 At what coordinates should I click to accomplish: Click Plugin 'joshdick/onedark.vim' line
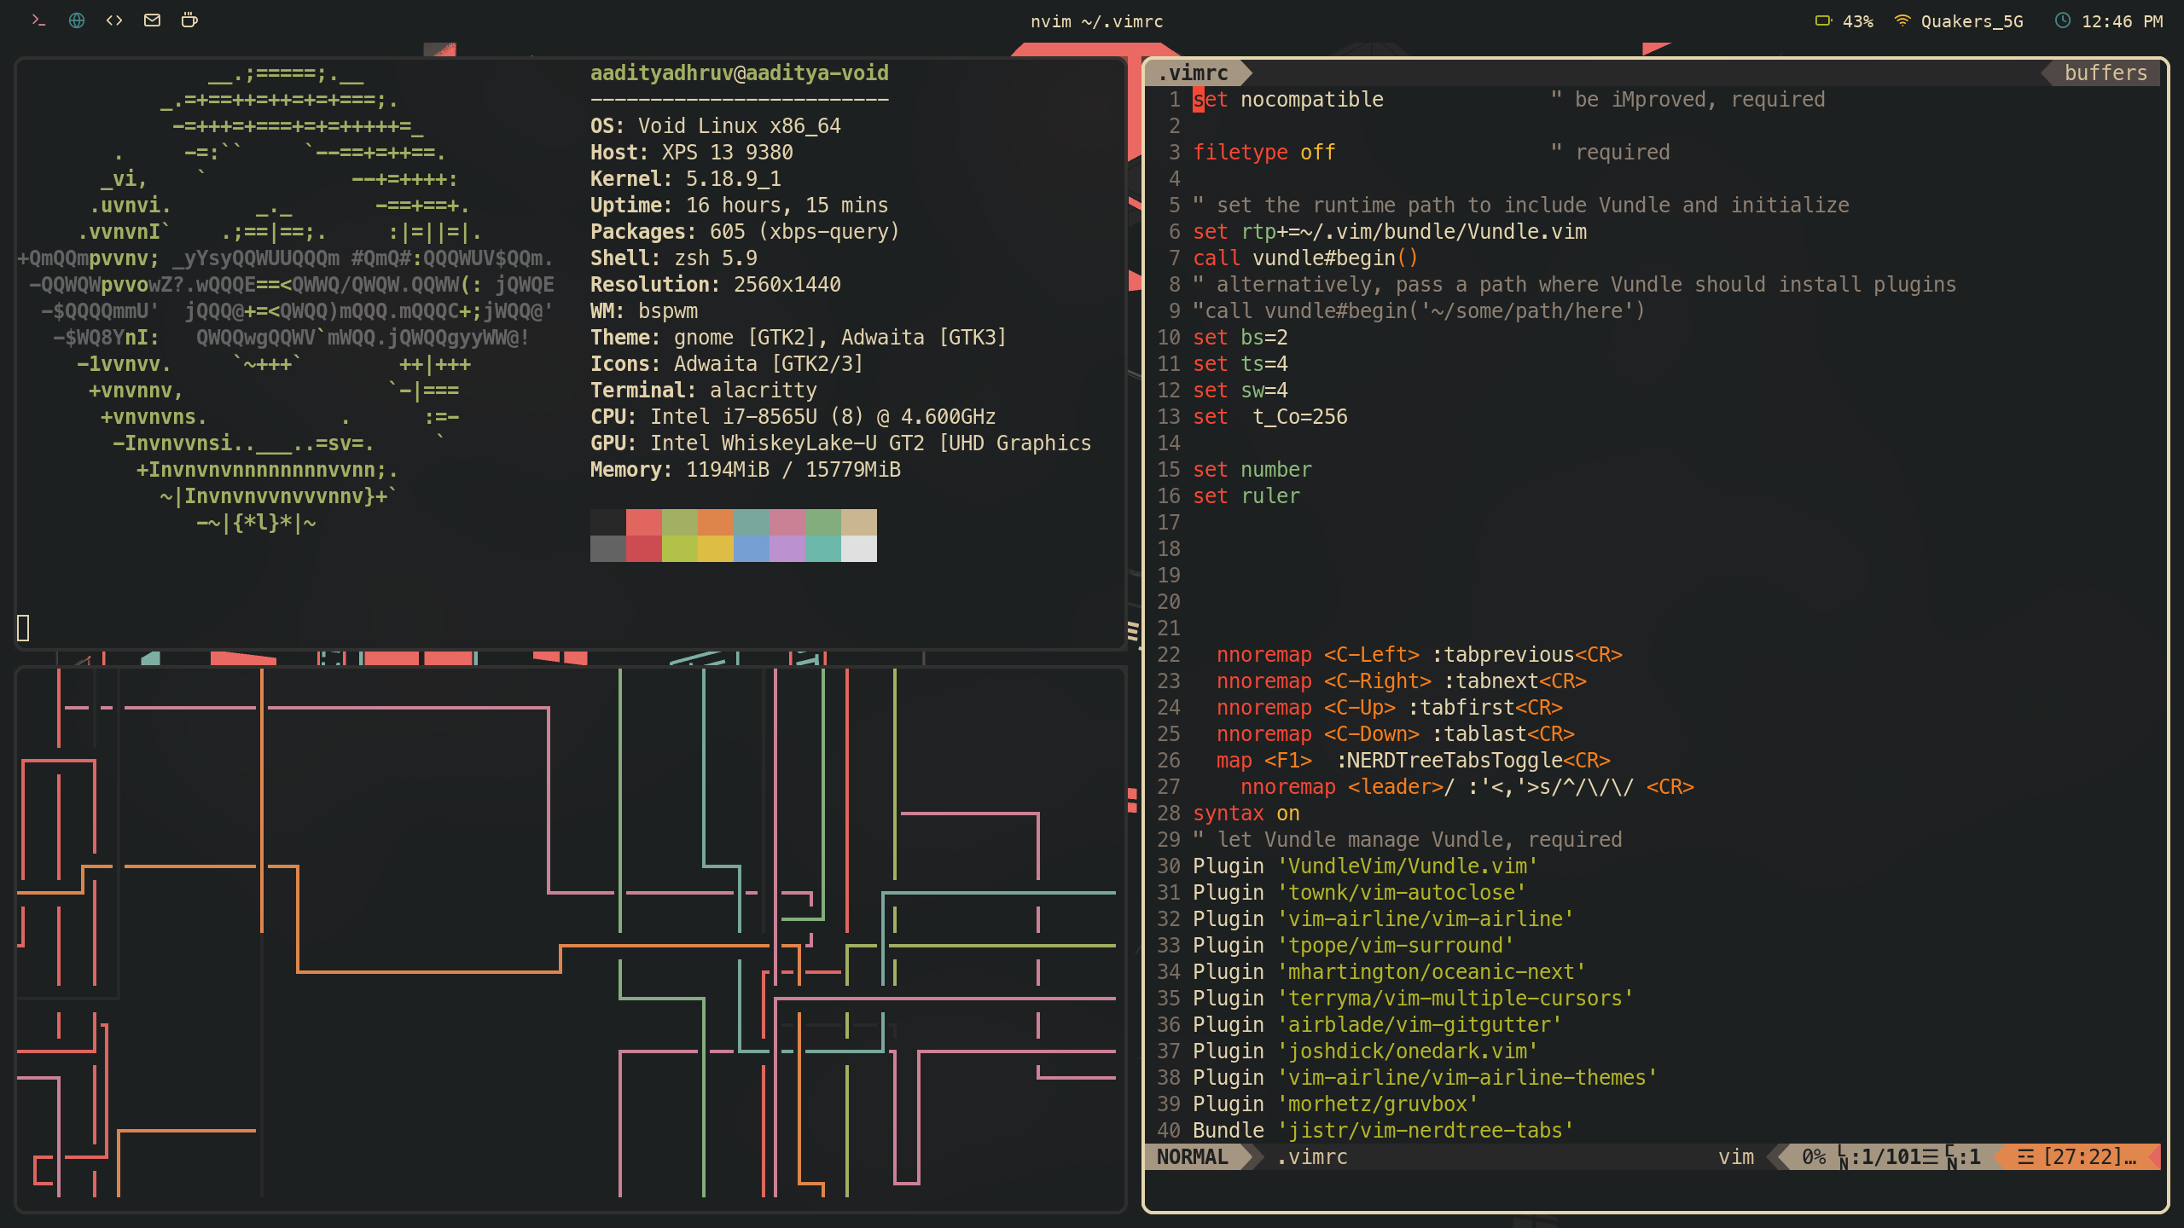click(x=1365, y=1051)
